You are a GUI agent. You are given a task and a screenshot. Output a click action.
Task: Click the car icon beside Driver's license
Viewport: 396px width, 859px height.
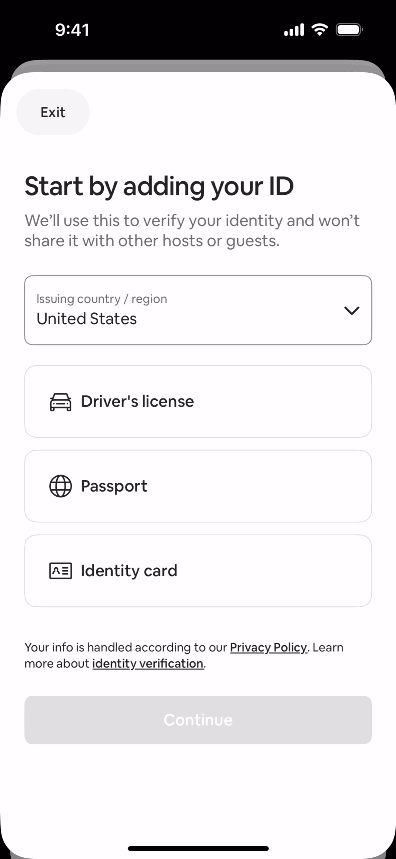pyautogui.click(x=60, y=402)
